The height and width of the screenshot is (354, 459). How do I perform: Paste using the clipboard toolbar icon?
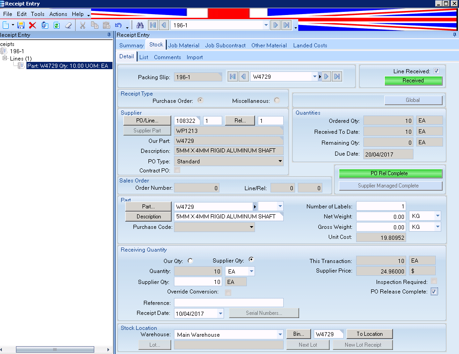point(106,25)
